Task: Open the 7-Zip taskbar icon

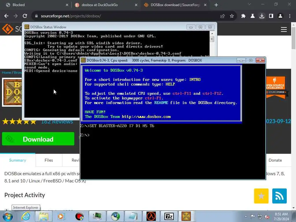Action: (x=169, y=216)
